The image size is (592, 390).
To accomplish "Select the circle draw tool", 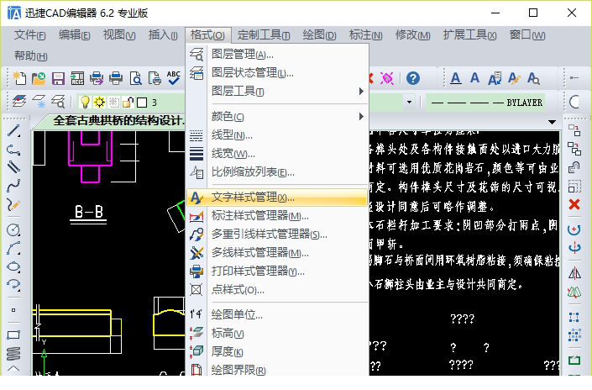I will (x=13, y=229).
